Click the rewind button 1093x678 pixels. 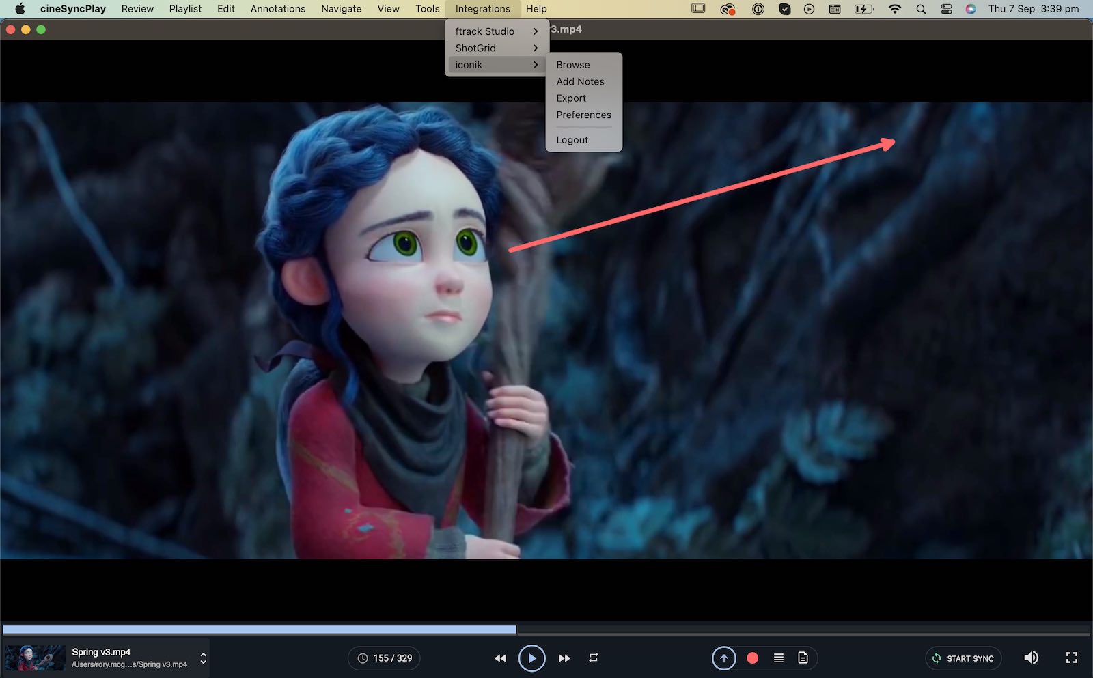tap(500, 658)
